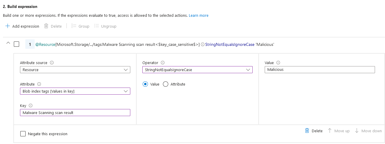Image resolution: width=385 pixels, height=144 pixels.
Task: Click the Move up arrow icon
Action: coord(330,130)
